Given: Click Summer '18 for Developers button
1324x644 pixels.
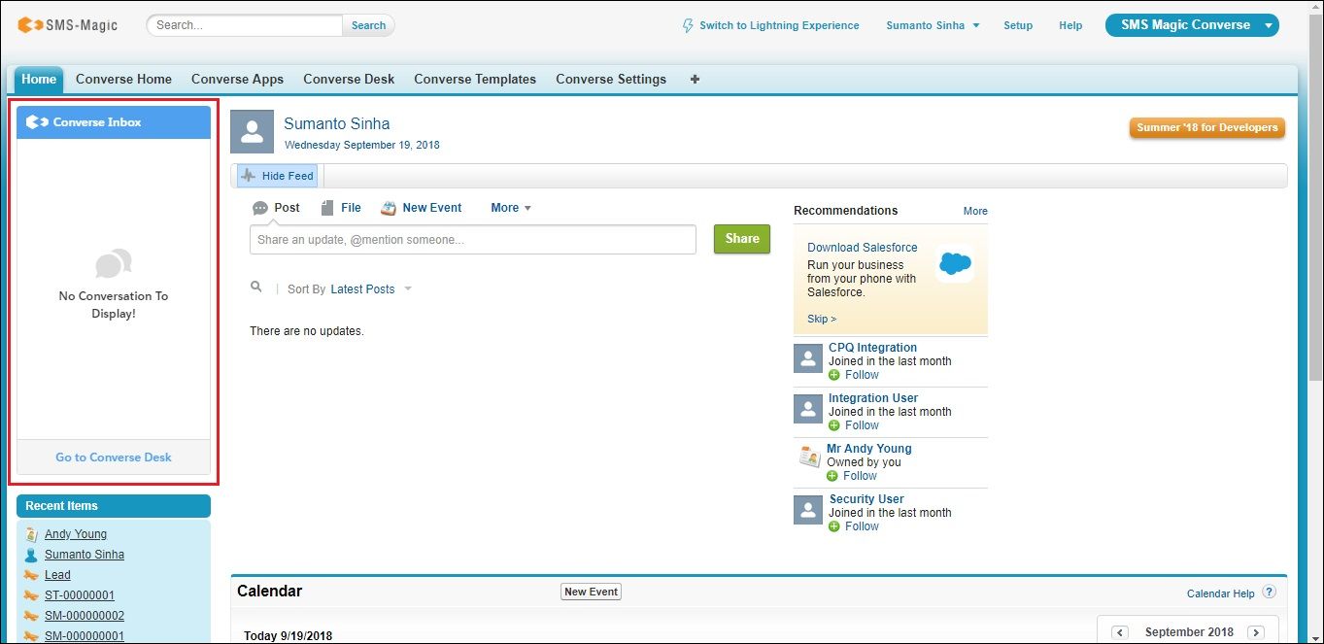Looking at the screenshot, I should pyautogui.click(x=1207, y=127).
